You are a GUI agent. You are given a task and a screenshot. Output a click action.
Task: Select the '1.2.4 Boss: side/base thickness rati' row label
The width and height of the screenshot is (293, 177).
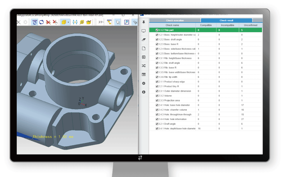pyautogui.click(x=177, y=49)
